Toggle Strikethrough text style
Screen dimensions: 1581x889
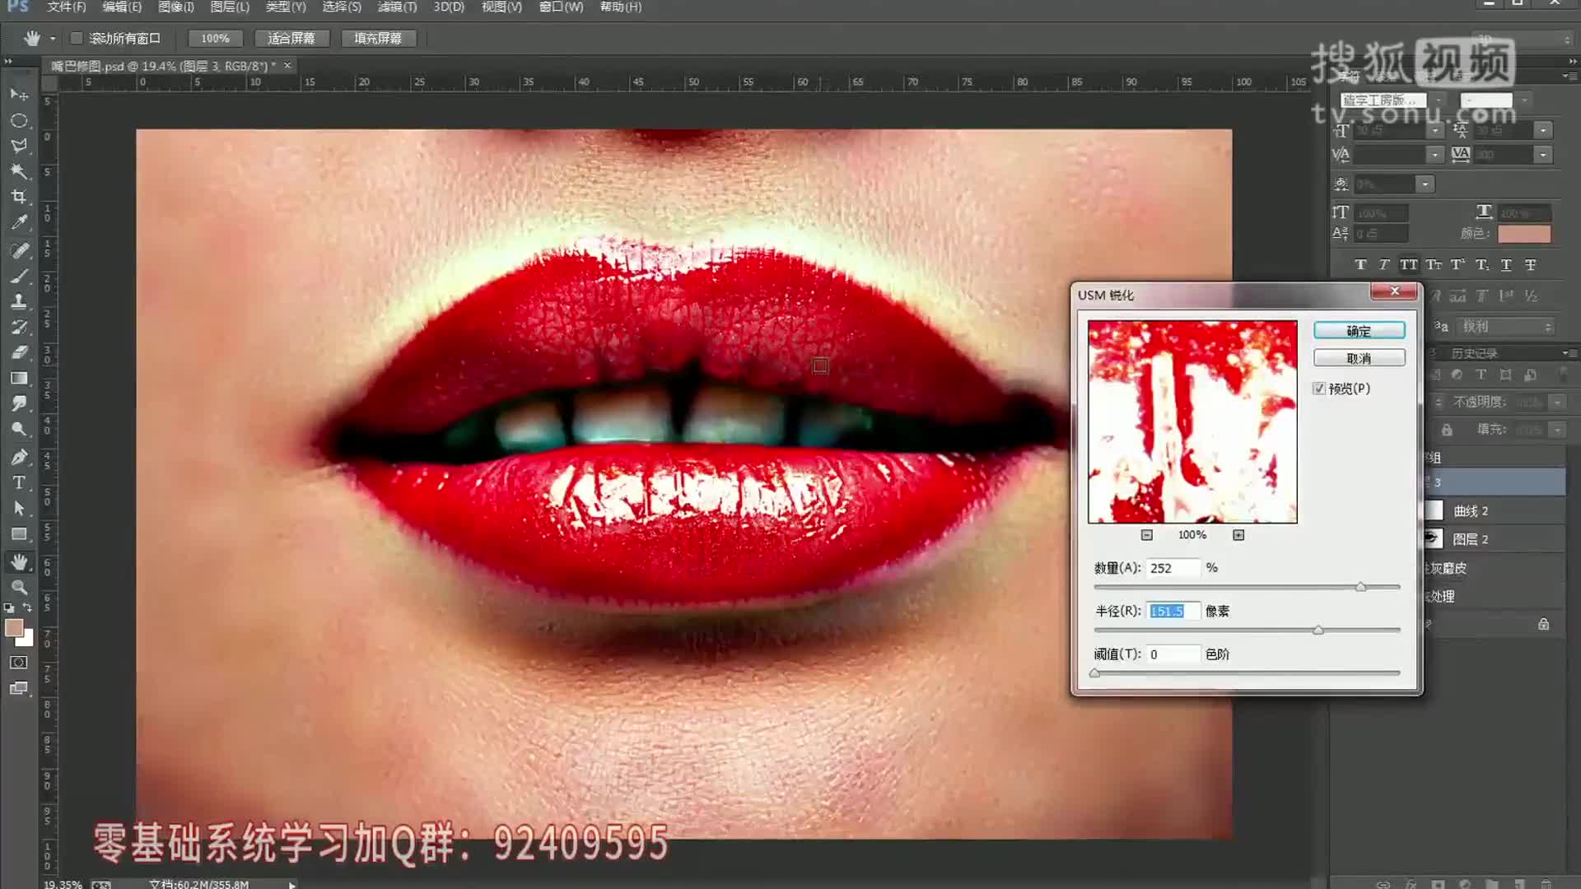[x=1530, y=265]
